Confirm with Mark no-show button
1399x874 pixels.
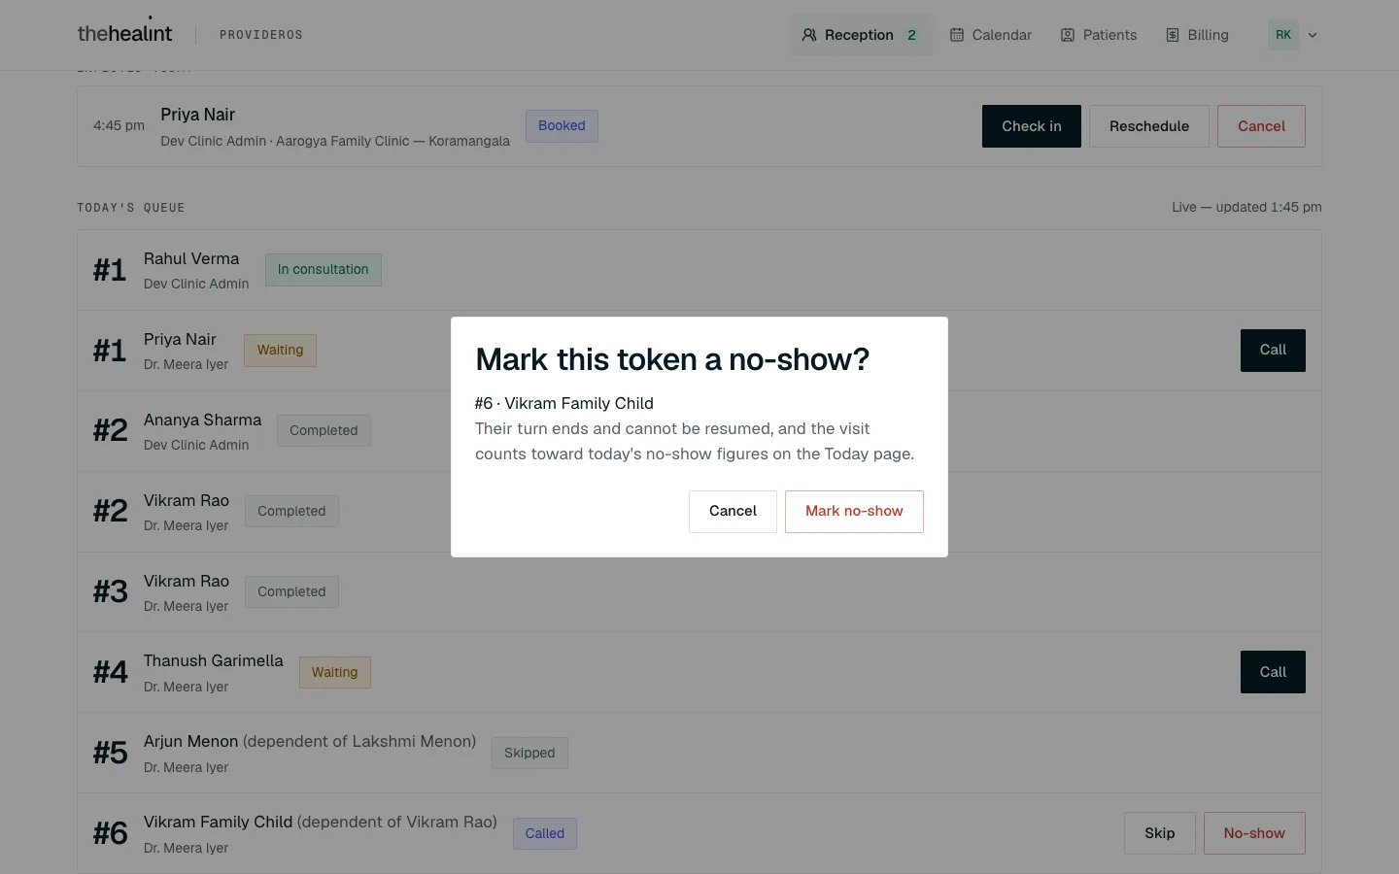[854, 511]
